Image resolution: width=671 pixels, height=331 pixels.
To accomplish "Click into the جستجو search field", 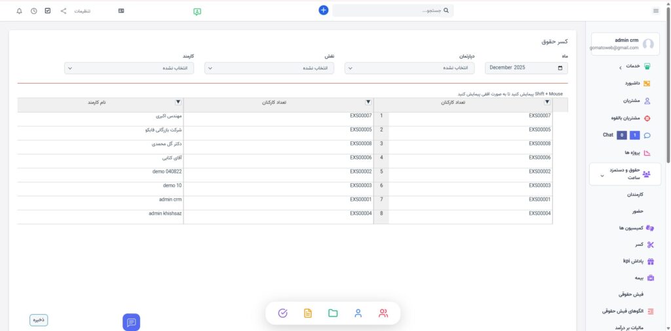I will 393,10.
